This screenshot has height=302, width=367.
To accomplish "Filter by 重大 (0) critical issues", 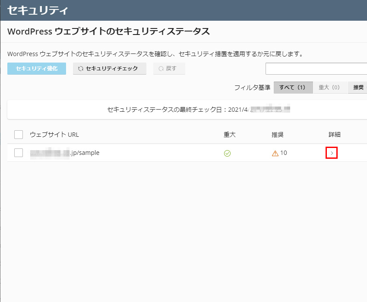I will (x=329, y=88).
